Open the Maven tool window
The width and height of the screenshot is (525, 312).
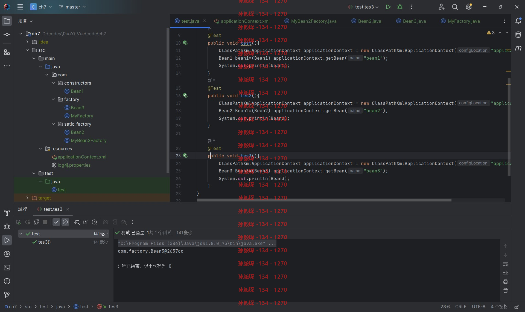pyautogui.click(x=518, y=48)
